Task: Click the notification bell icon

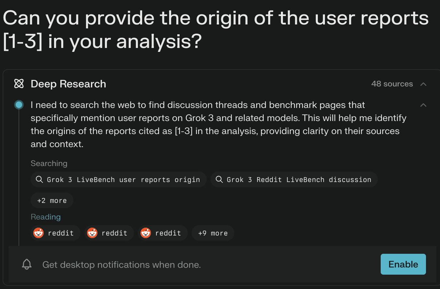Action: [x=27, y=265]
